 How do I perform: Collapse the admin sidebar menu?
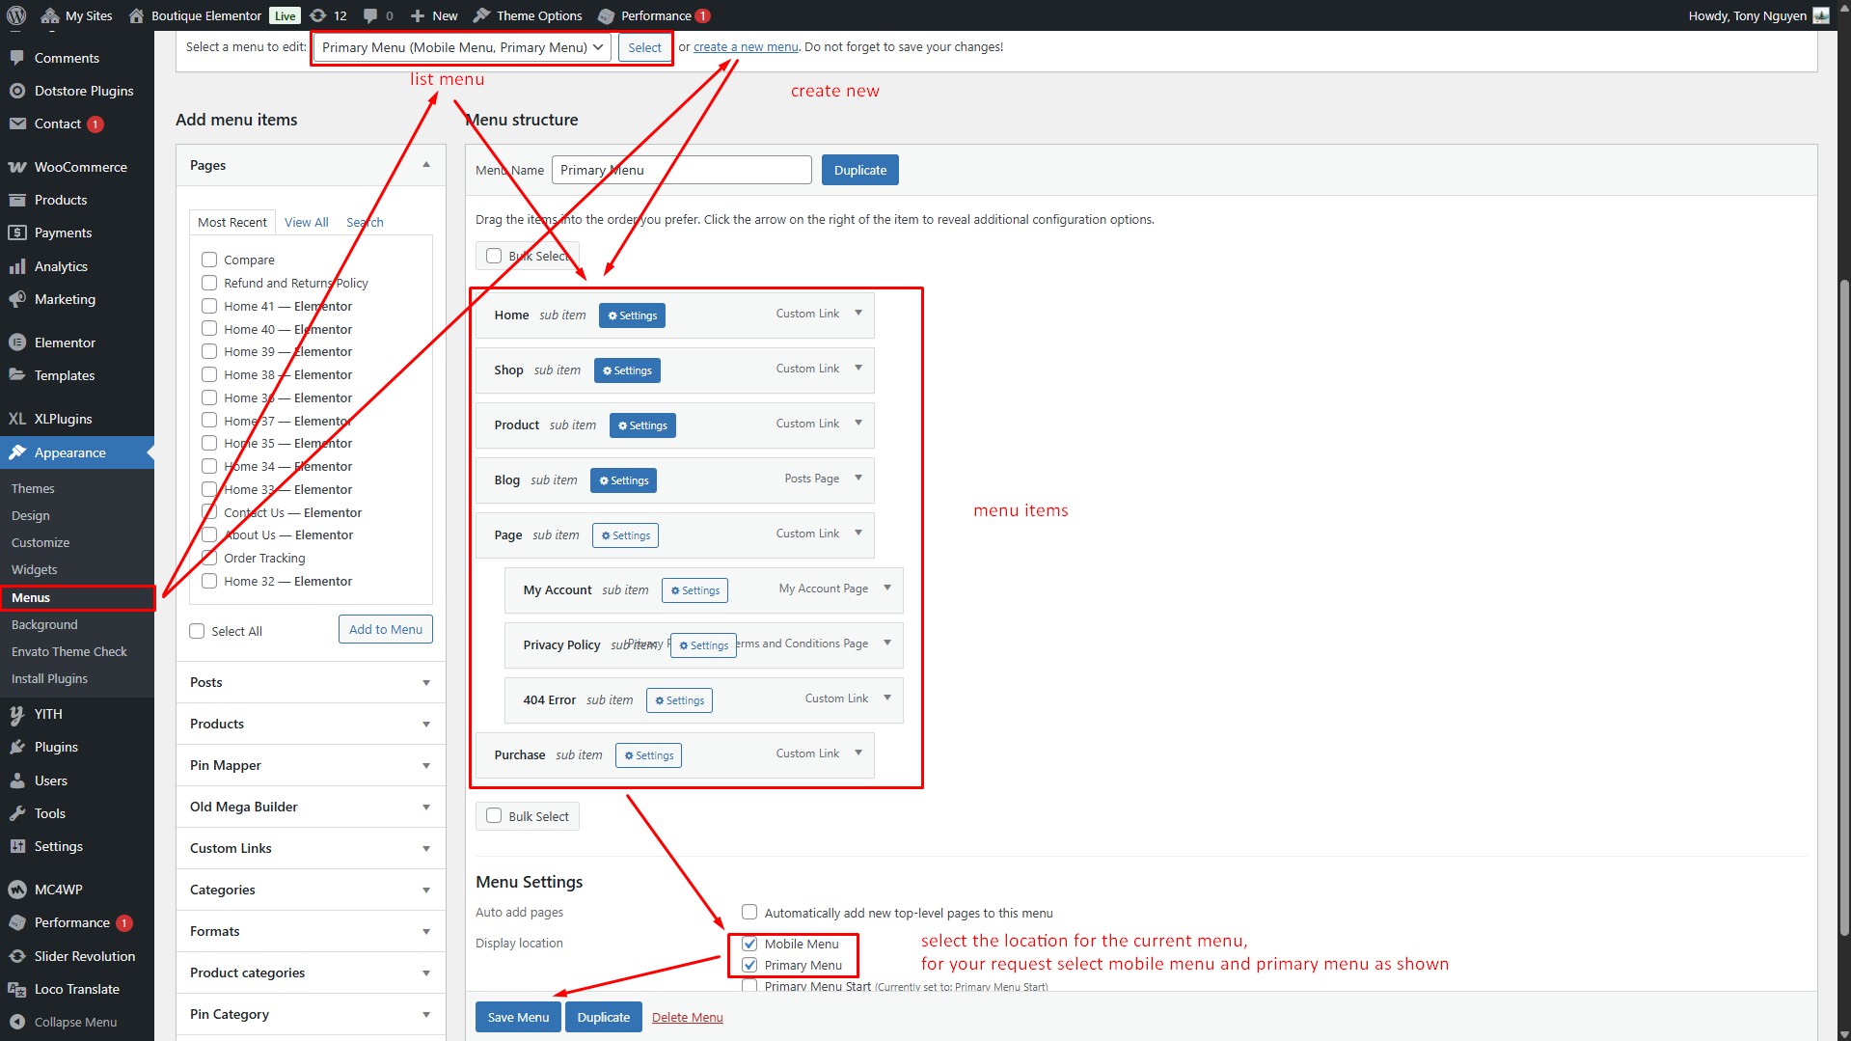click(x=64, y=1022)
